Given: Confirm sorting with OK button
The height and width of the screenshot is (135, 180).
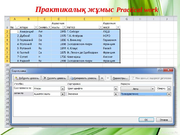Looking at the screenshot, I should (x=146, y=120).
